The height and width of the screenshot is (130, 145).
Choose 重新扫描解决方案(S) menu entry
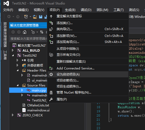point(88,62)
